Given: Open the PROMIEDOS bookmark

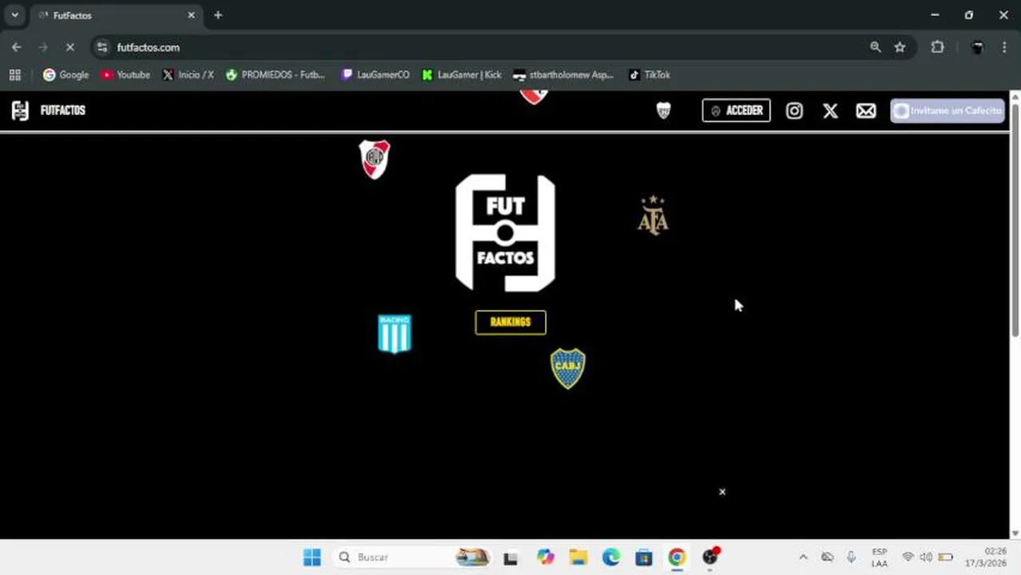Looking at the screenshot, I should click(x=276, y=75).
